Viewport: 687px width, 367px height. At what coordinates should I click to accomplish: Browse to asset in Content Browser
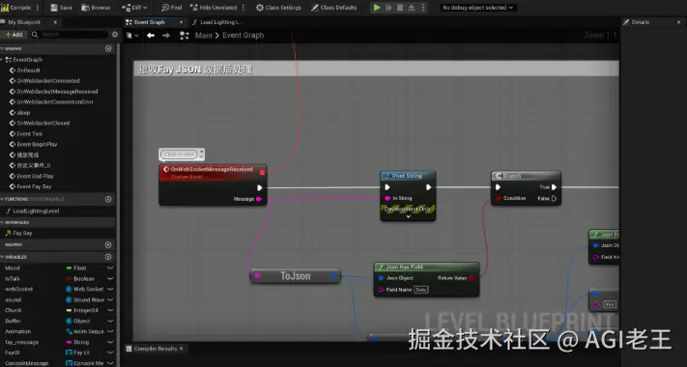(x=96, y=8)
